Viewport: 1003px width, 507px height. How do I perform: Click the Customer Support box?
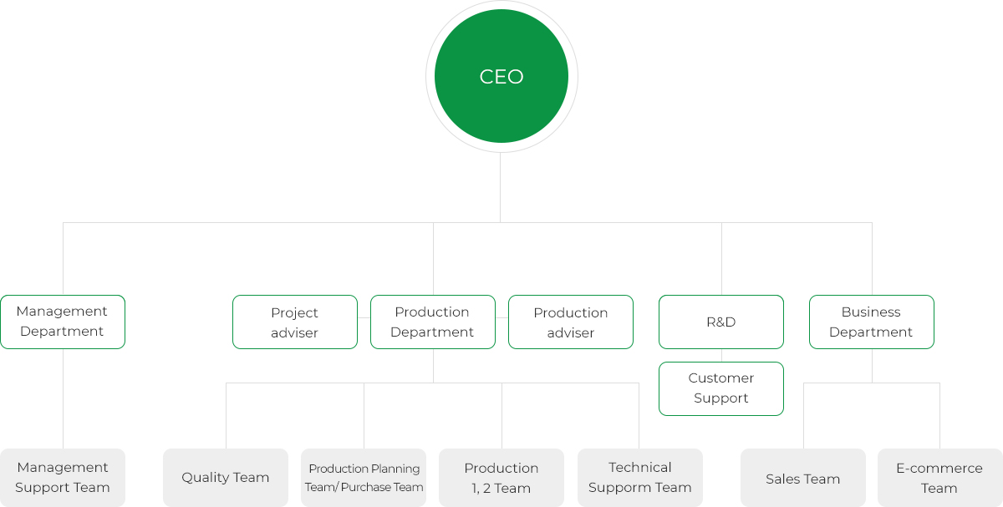(721, 388)
